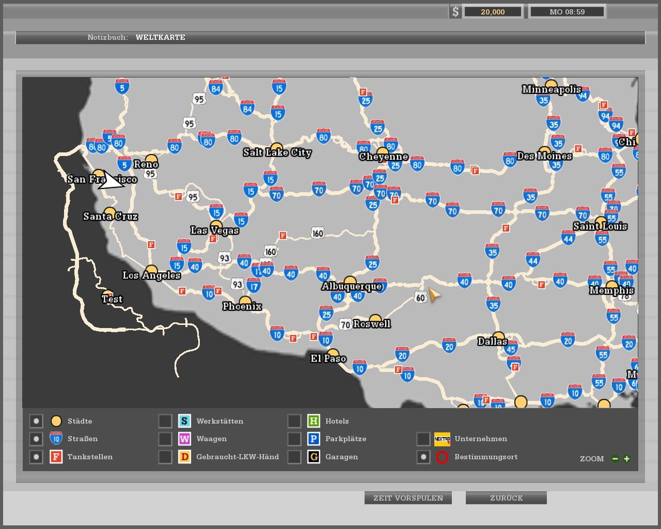Disable the Städte cities checkbox

tap(36, 421)
